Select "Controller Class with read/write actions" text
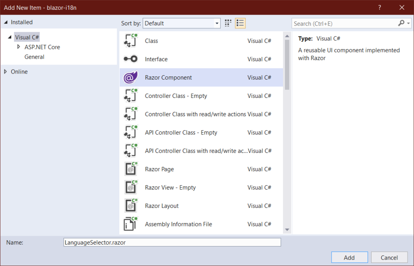Screen dimensions: 414x266 click(x=195, y=114)
